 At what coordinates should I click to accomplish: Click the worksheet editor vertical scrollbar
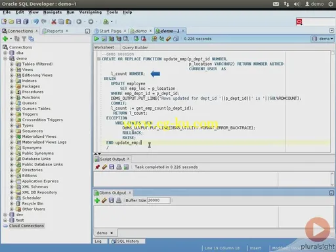click(333, 102)
